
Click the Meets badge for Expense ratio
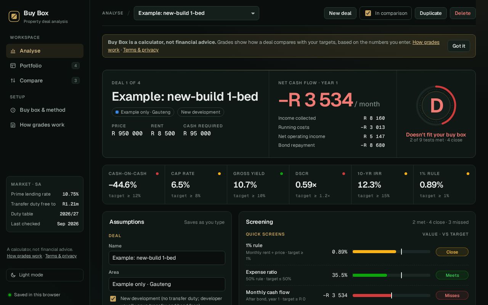click(452, 275)
